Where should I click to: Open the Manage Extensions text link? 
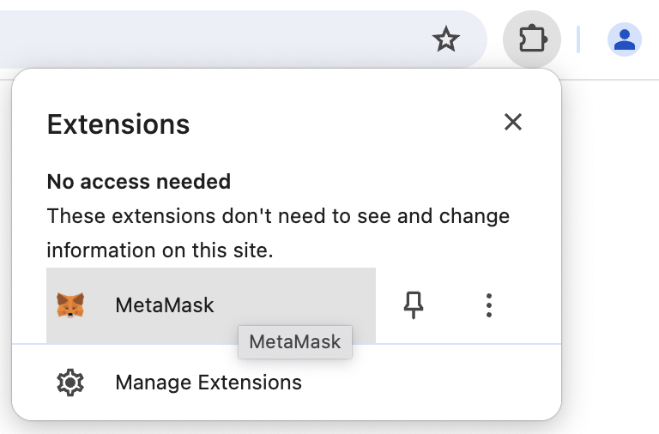coord(209,382)
